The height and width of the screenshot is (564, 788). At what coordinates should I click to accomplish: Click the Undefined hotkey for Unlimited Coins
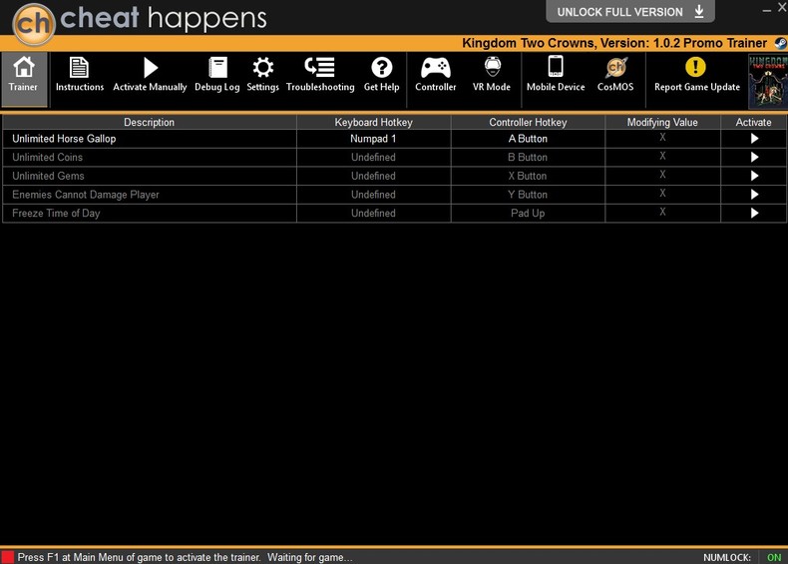373,158
